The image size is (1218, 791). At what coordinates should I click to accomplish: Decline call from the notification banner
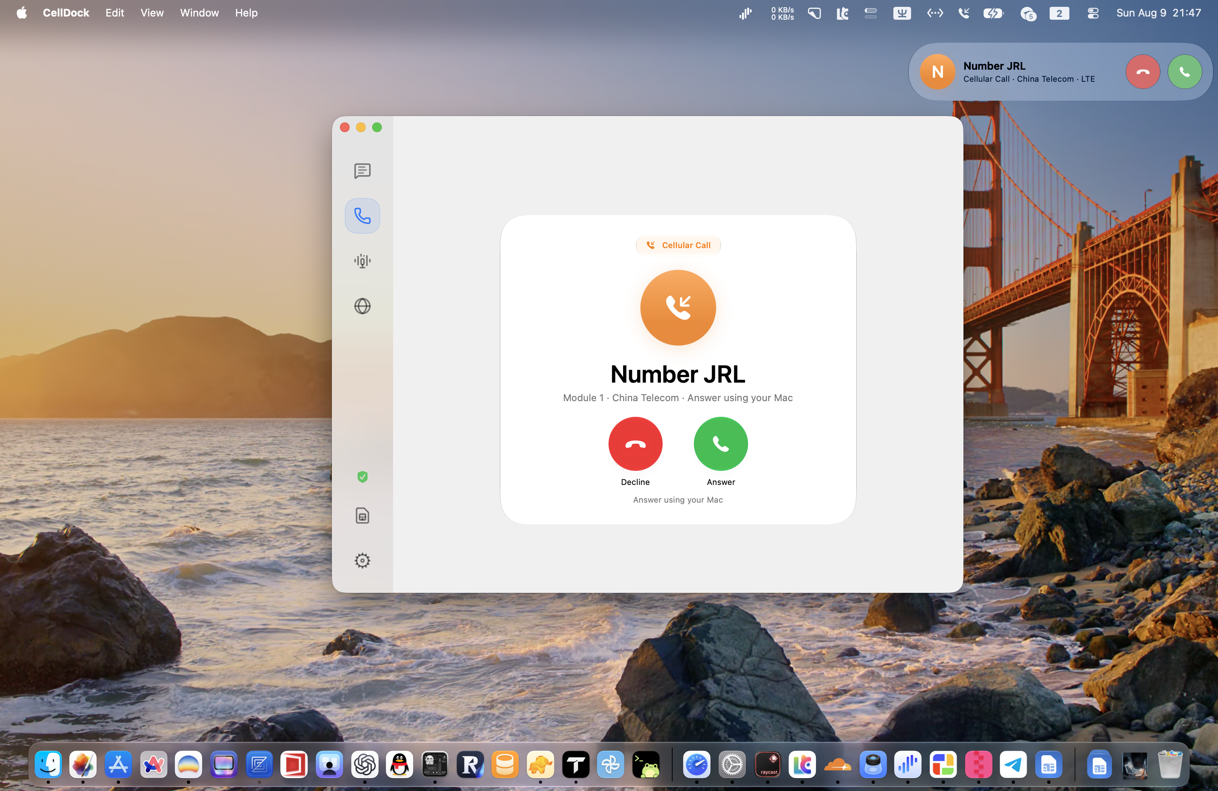coord(1143,72)
